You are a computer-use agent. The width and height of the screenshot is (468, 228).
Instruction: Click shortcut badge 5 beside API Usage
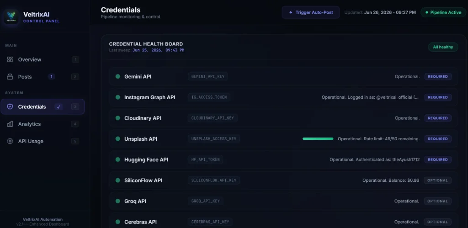75,141
